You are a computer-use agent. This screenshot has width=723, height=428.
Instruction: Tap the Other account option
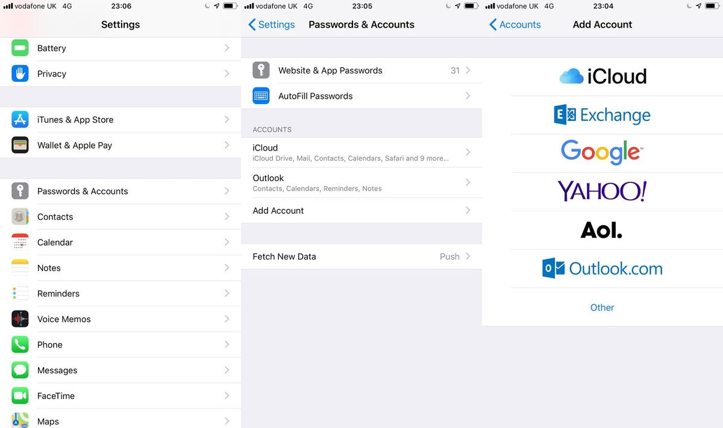coord(602,307)
